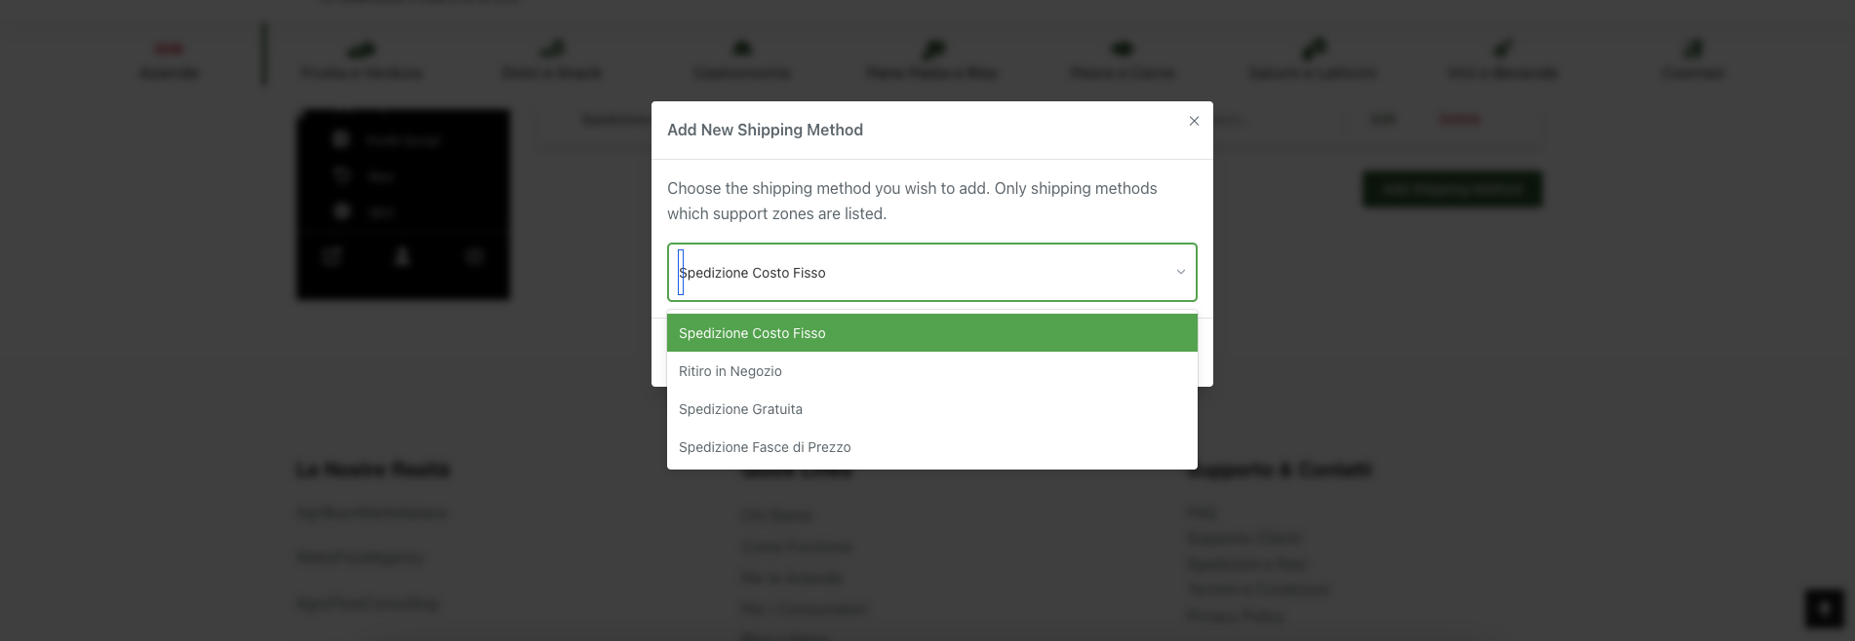Click the scroll-to-top arrow button
The width and height of the screenshot is (1855, 641).
(1824, 609)
